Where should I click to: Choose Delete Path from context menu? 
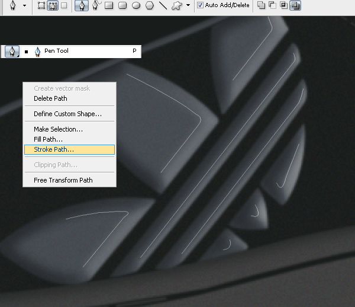click(x=69, y=98)
